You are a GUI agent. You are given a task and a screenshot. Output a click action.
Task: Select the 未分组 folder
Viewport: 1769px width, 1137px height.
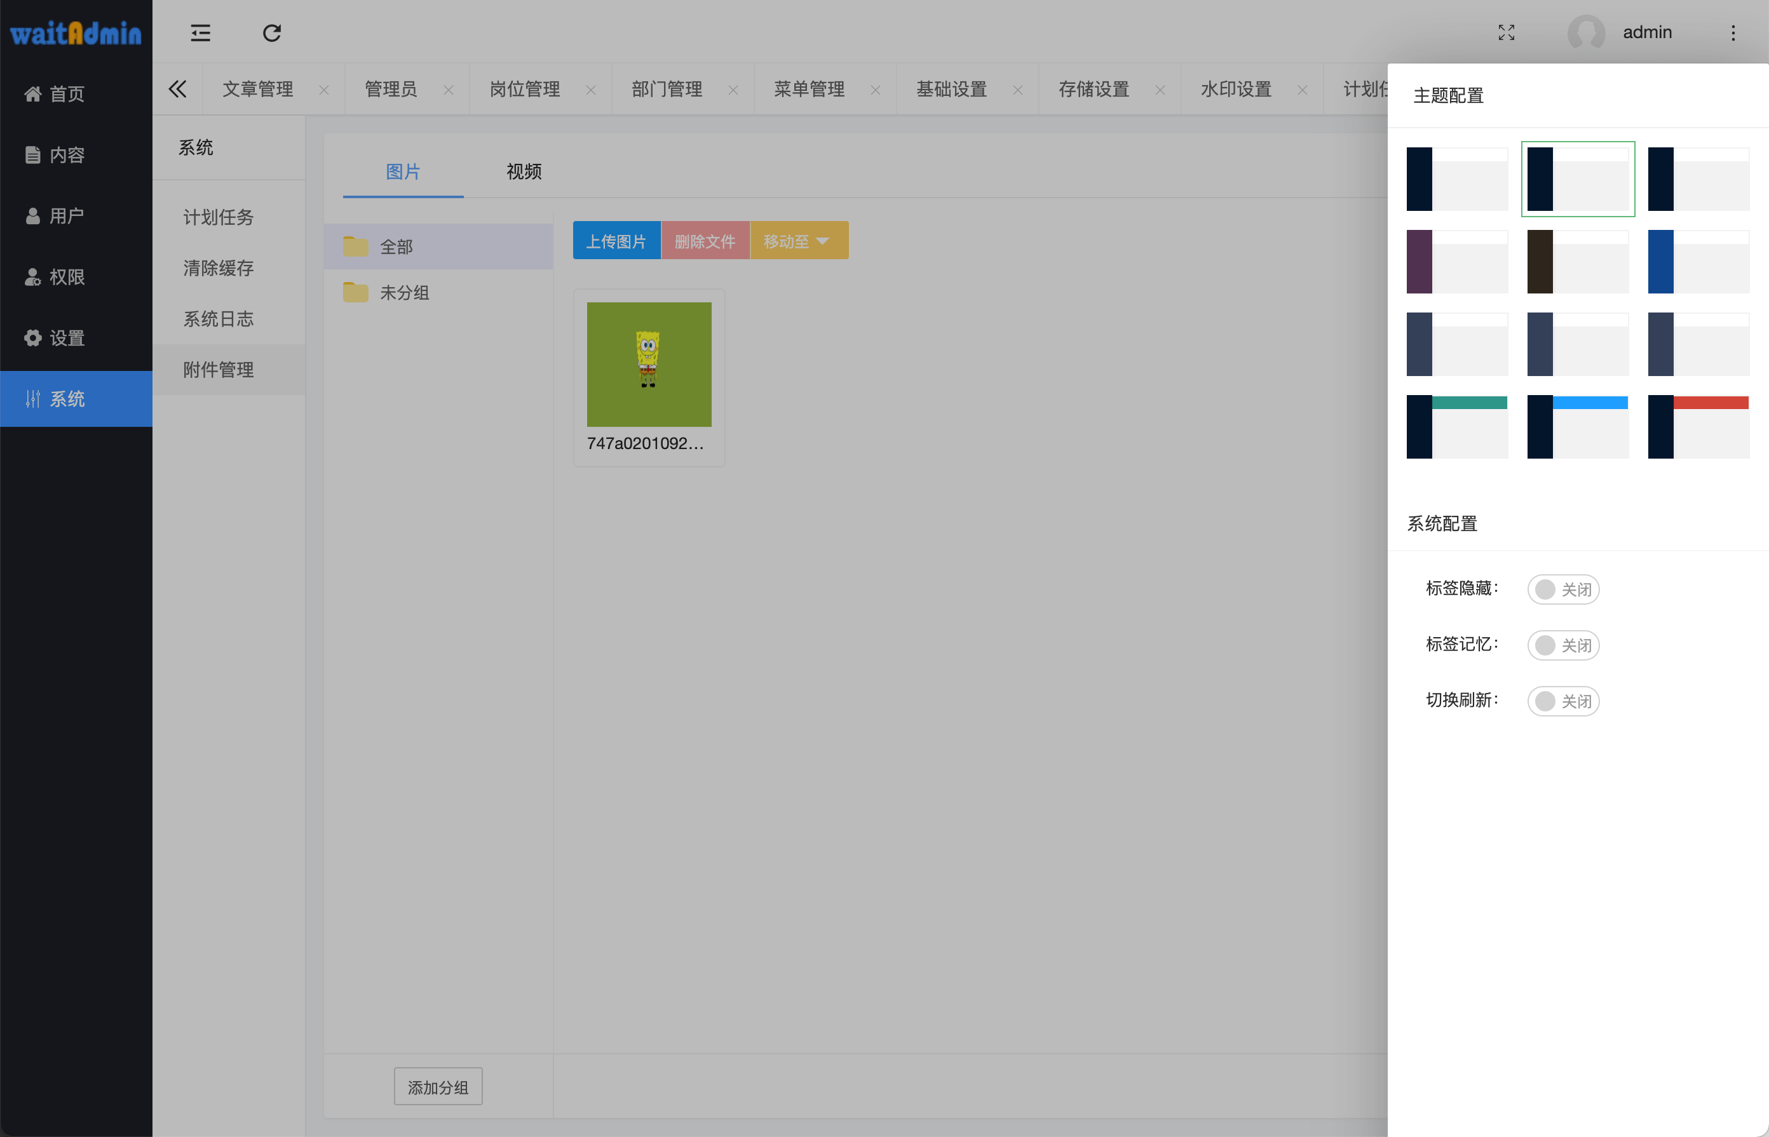(x=403, y=292)
